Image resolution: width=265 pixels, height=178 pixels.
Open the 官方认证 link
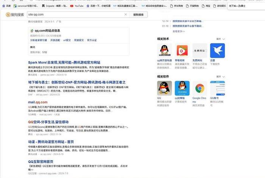[92, 40]
